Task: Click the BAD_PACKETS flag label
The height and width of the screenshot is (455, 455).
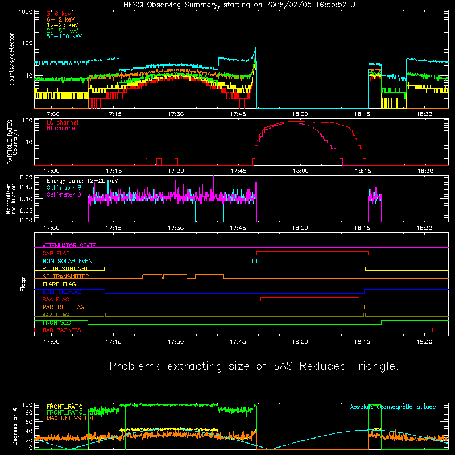Action: pyautogui.click(x=62, y=330)
